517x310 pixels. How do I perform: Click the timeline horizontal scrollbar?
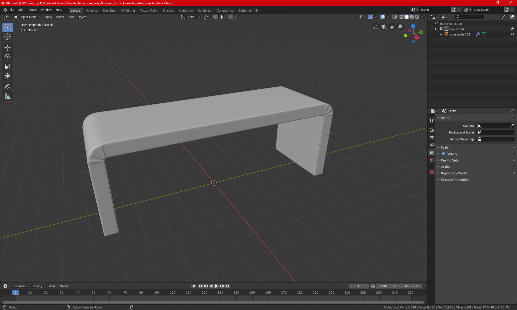pyautogui.click(x=214, y=302)
